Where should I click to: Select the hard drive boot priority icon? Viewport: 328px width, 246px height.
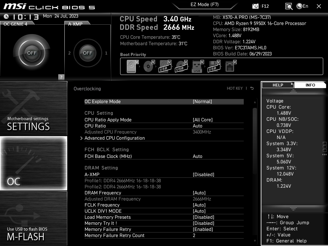tap(131, 66)
